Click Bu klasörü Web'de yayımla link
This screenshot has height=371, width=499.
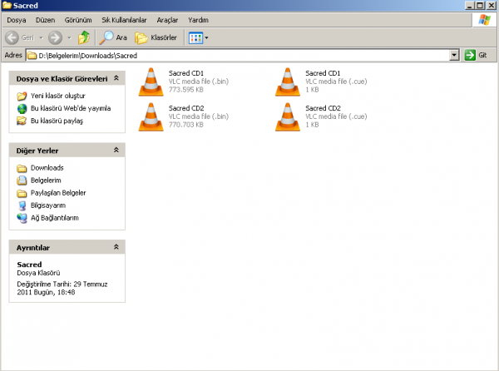71,108
